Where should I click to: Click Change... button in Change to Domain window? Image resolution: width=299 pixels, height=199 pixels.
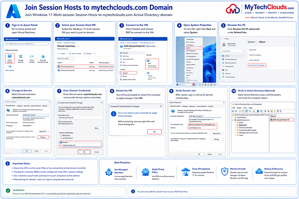coord(43,137)
